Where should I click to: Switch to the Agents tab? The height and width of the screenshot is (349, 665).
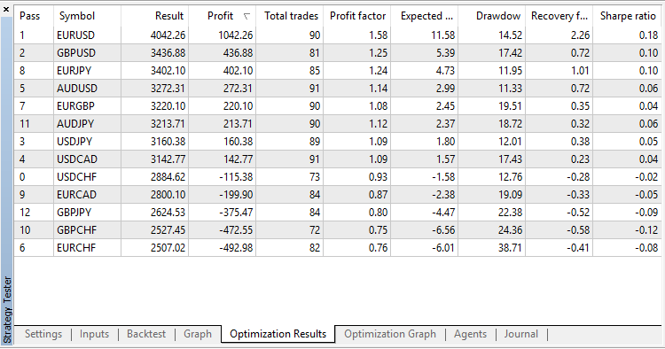click(x=470, y=334)
